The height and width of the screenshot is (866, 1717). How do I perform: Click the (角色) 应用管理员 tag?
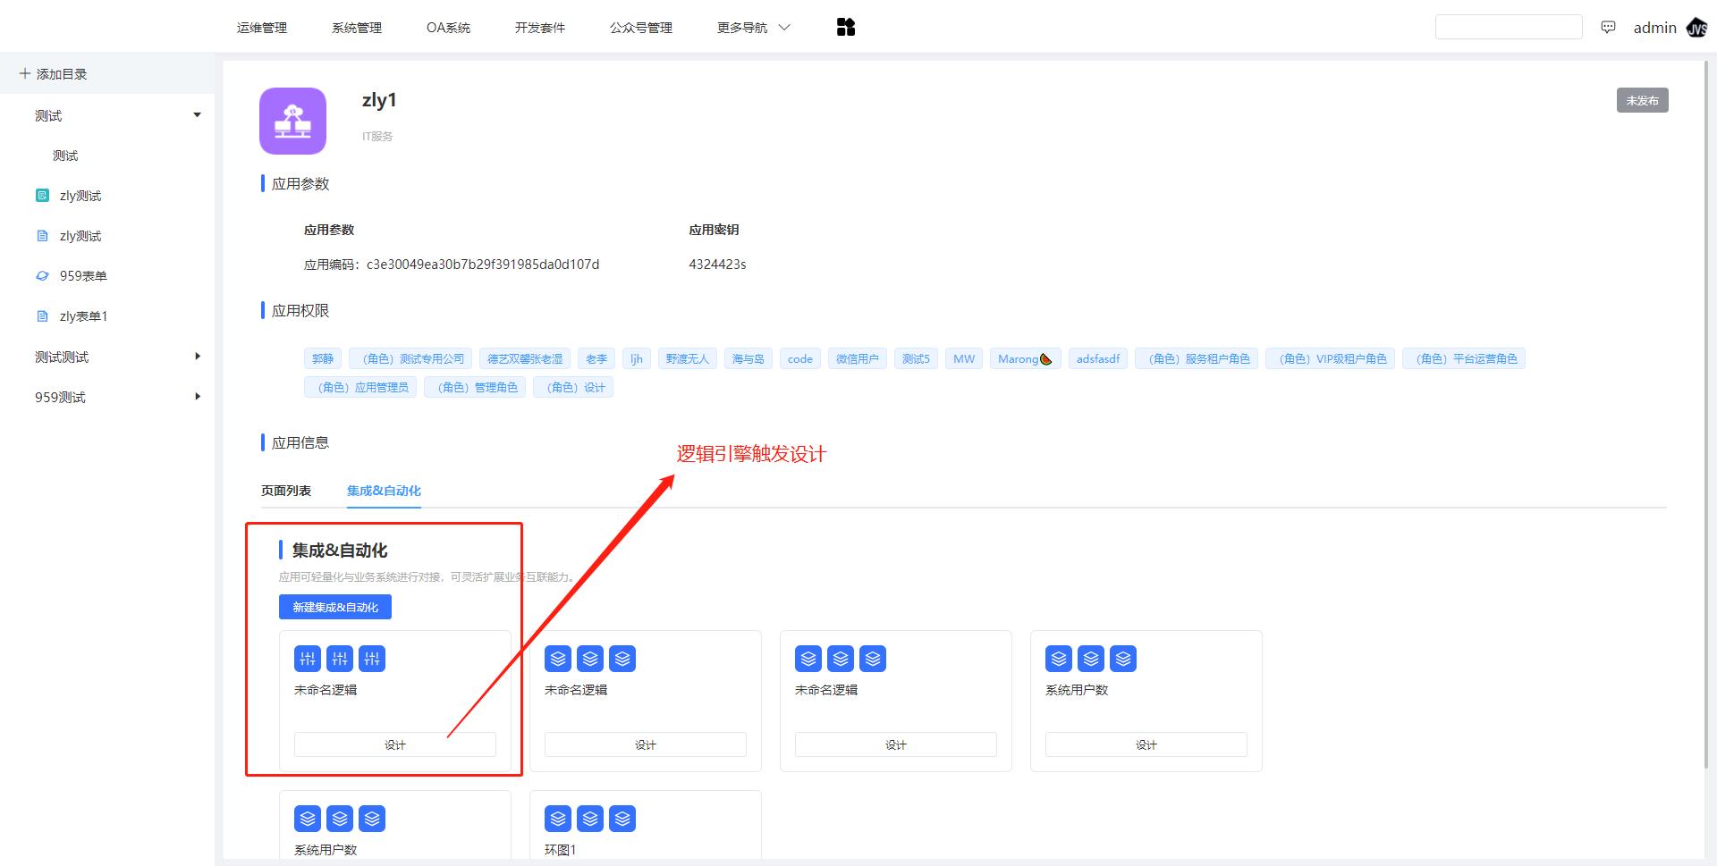coord(360,388)
